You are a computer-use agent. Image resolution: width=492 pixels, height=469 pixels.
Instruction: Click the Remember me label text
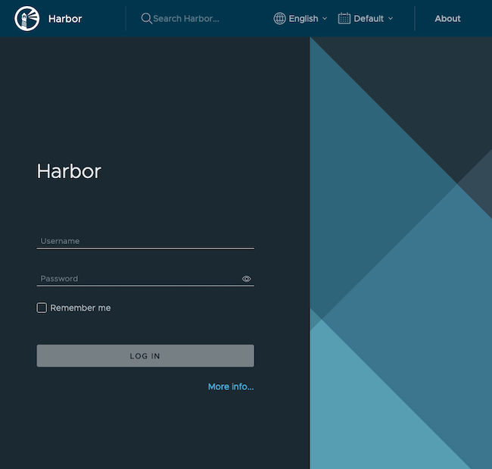80,308
